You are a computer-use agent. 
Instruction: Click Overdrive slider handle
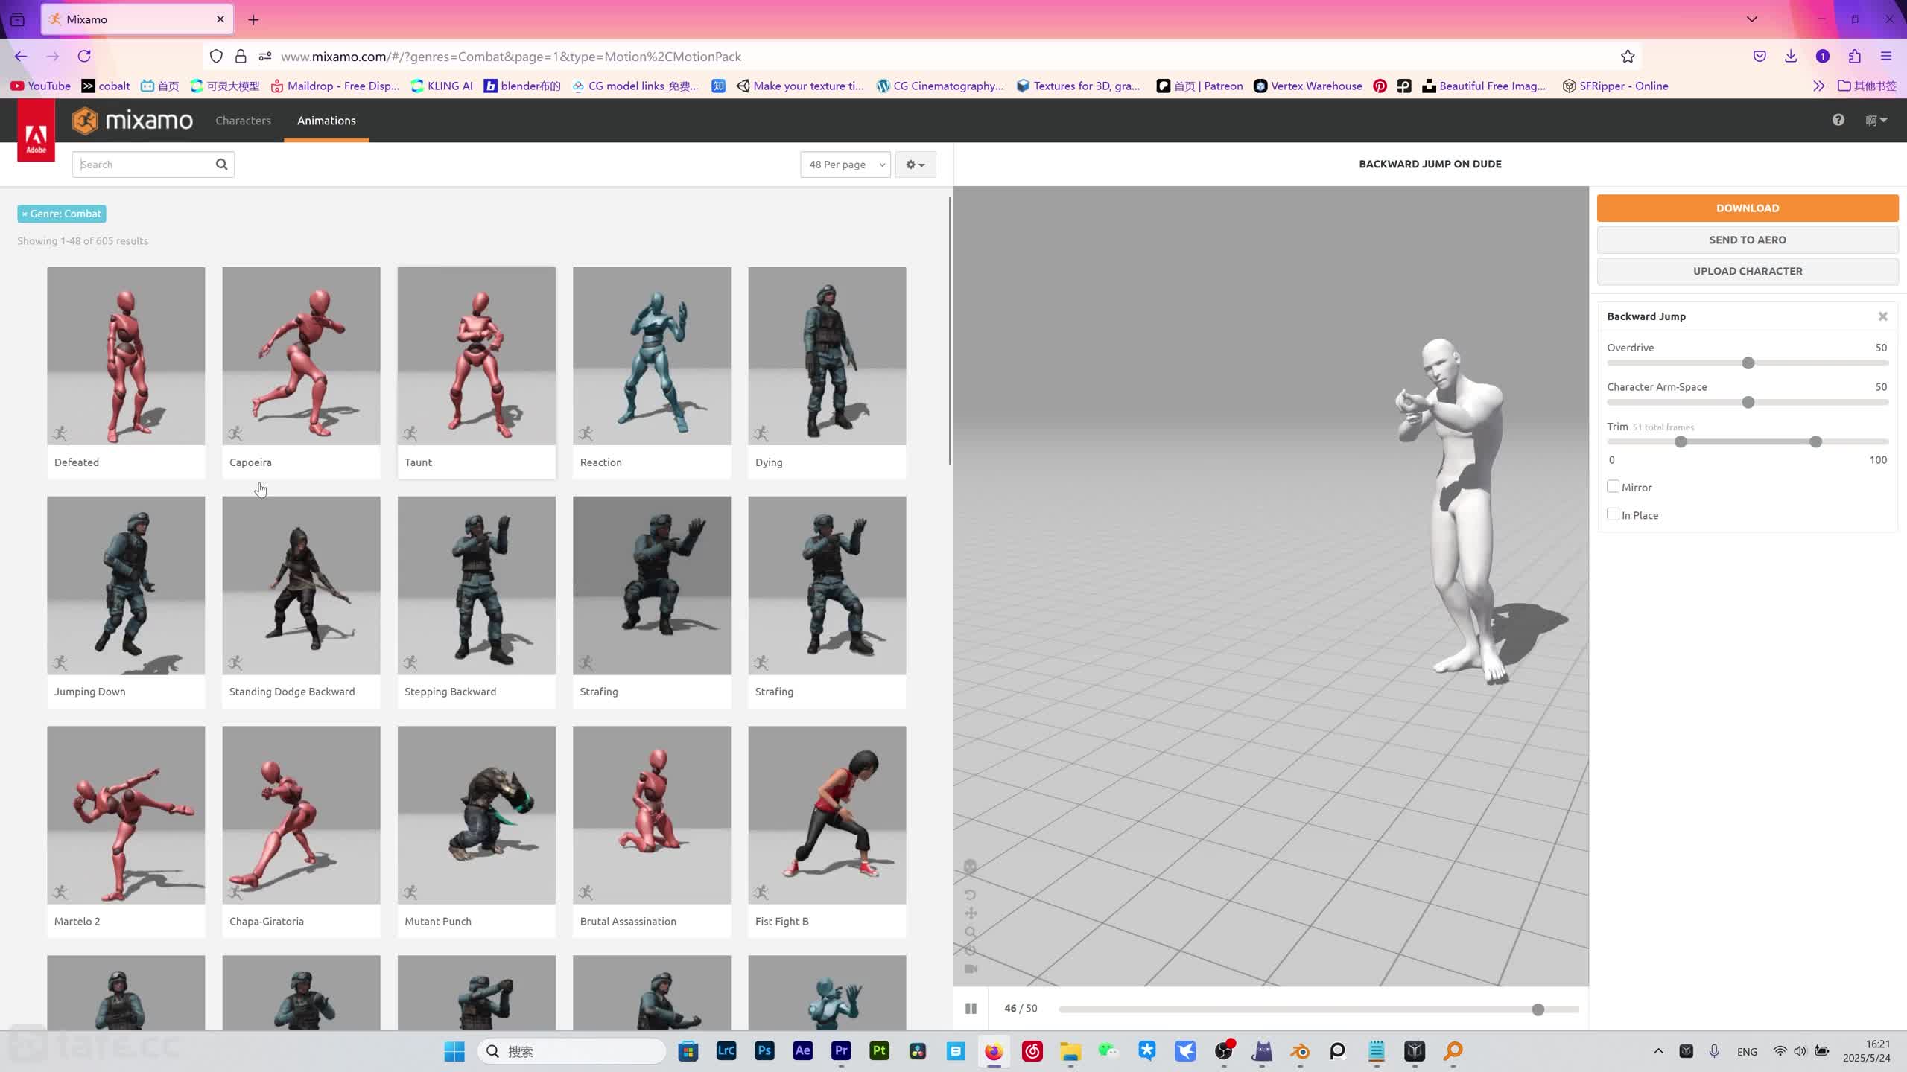click(1748, 363)
